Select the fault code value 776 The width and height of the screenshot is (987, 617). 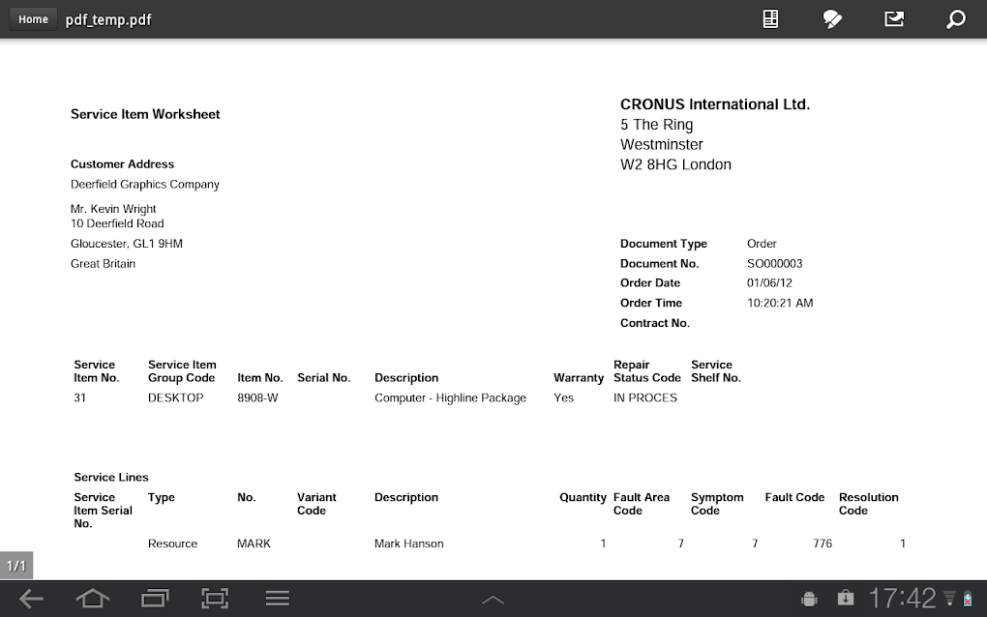[x=822, y=544]
